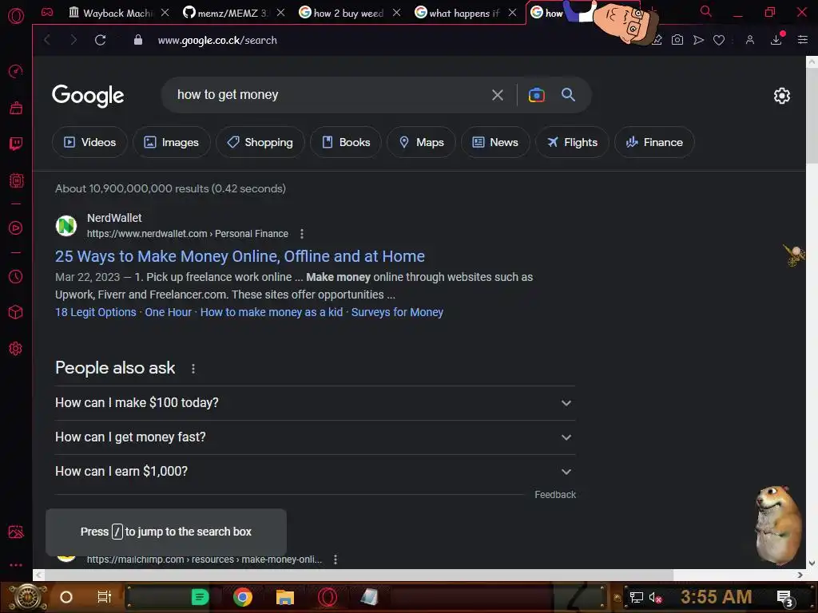Image resolution: width=818 pixels, height=613 pixels.
Task: Open Twitch panel in sidebar
Action: (16, 144)
